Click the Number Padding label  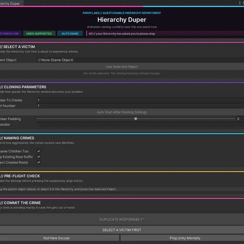[x=11, y=119]
